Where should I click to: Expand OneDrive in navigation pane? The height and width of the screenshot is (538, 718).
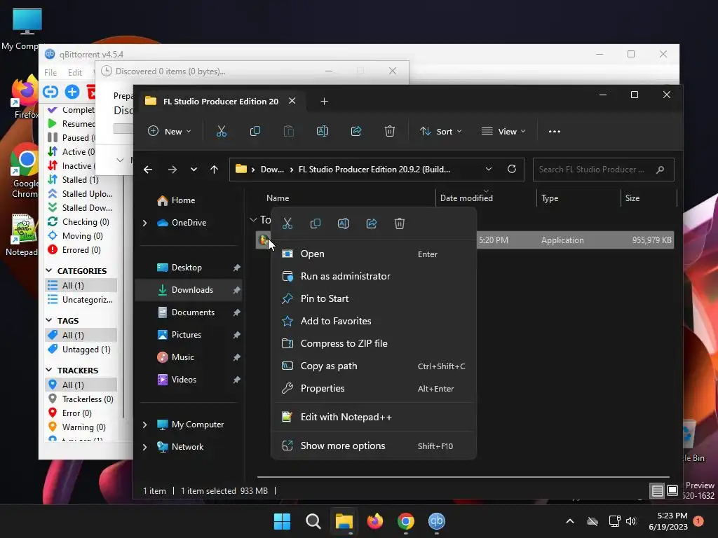click(x=144, y=223)
